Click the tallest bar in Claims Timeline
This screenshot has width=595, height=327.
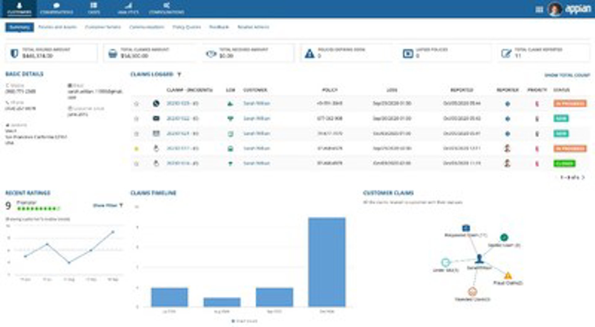[x=327, y=262]
